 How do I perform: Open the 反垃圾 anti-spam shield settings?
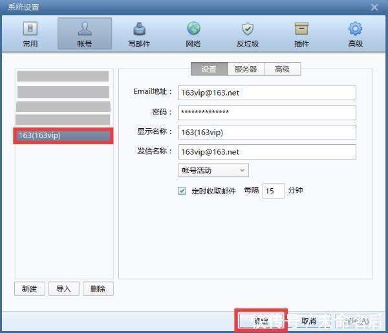click(x=248, y=34)
